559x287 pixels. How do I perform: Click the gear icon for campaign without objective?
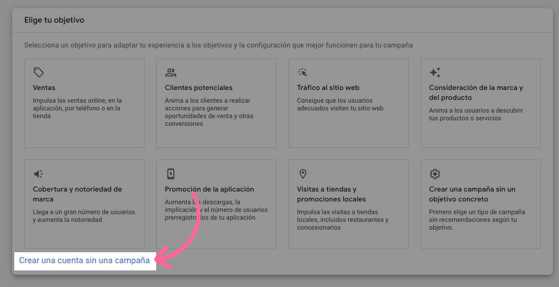pyautogui.click(x=435, y=174)
